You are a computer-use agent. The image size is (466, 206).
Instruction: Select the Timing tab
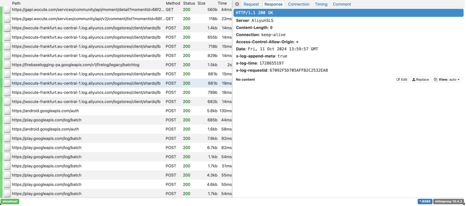[321, 4]
